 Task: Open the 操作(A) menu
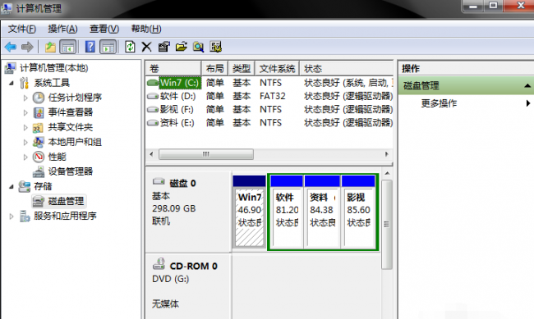click(62, 29)
